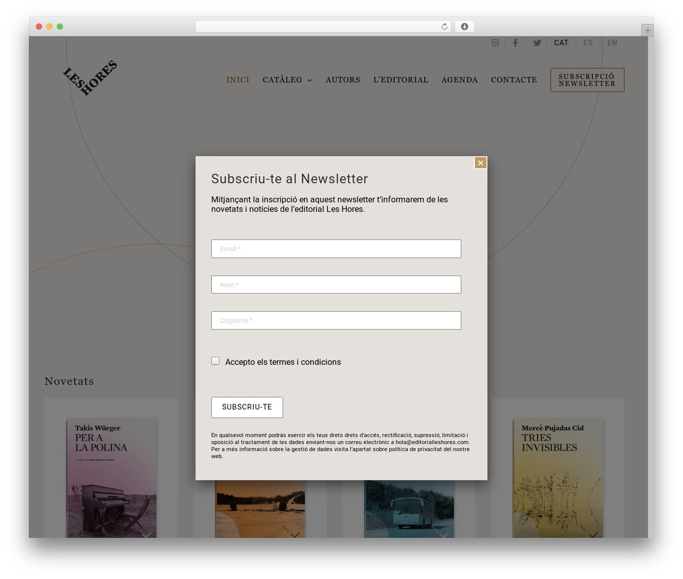Click the browser reload icon

[444, 27]
